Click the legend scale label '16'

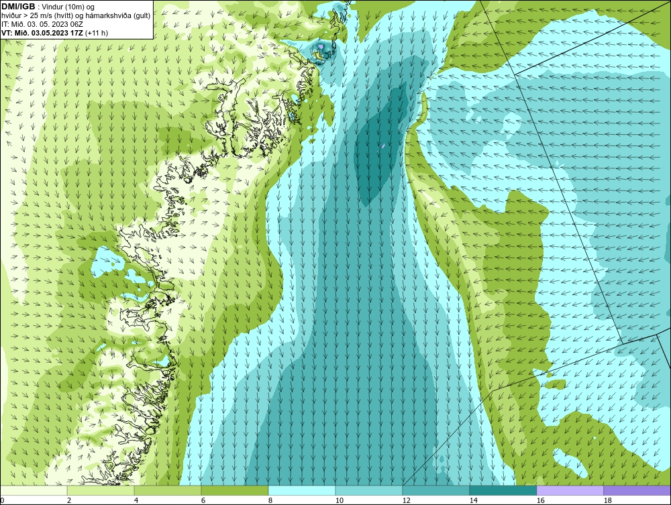[x=540, y=500]
